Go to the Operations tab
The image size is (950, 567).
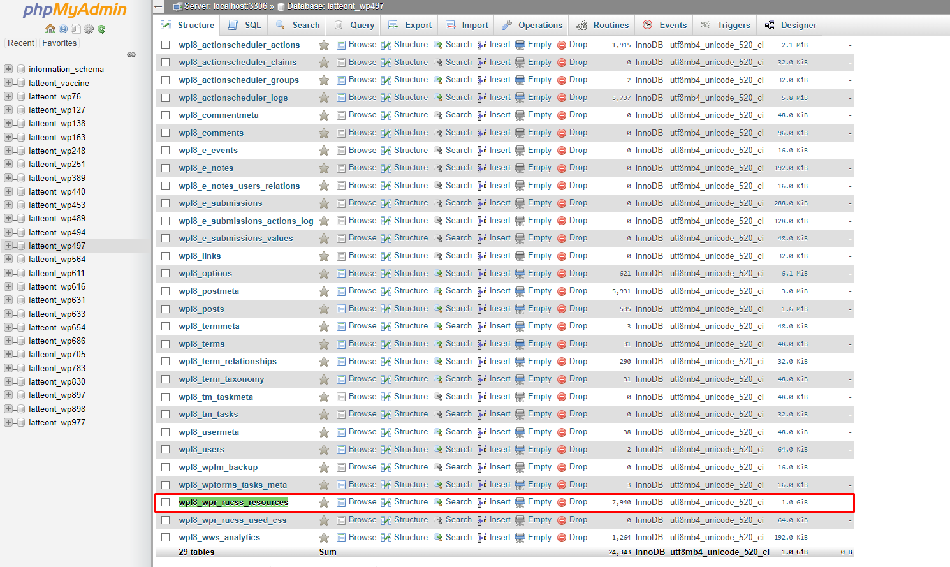(532, 25)
